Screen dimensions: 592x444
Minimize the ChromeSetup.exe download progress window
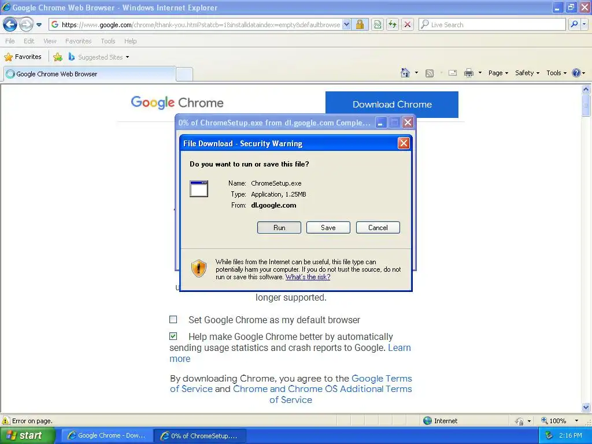click(x=380, y=123)
